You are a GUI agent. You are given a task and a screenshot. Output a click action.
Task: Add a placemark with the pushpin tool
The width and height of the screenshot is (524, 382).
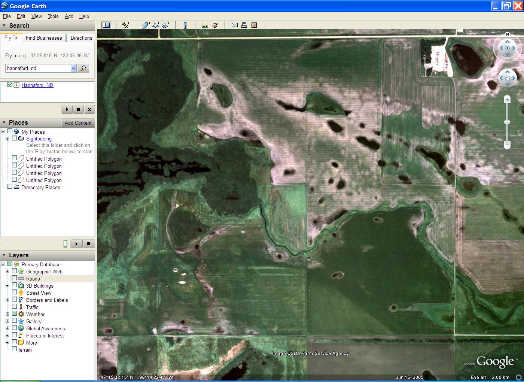[126, 25]
